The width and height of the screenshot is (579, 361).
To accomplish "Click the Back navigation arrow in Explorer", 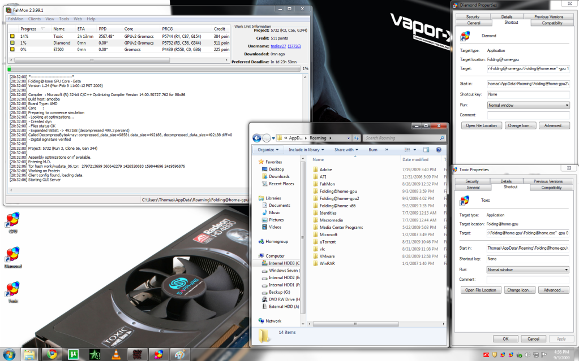I will (256, 137).
